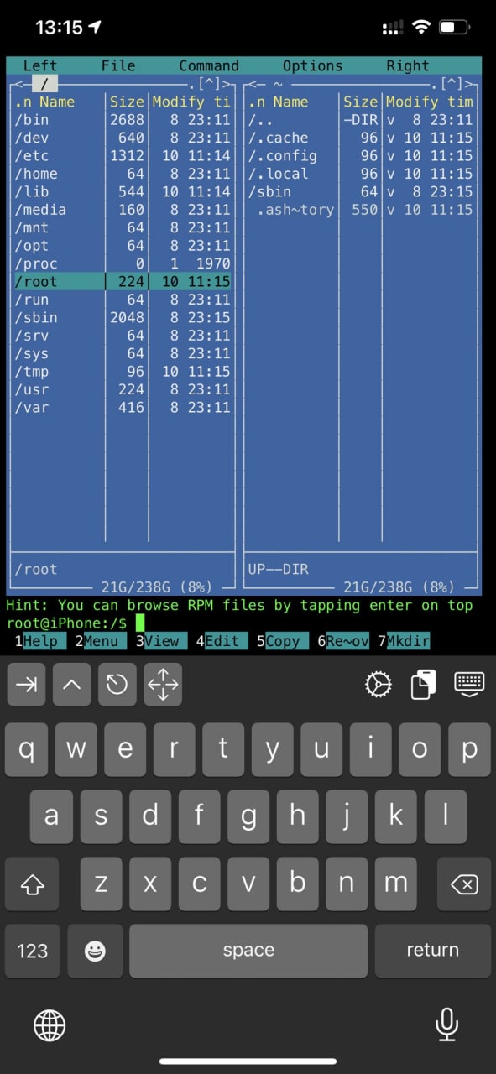Click the Hint about RPM files text

pos(240,605)
